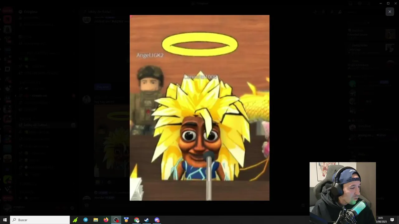
Task: Open the taskbar clock and date
Action: [381, 220]
